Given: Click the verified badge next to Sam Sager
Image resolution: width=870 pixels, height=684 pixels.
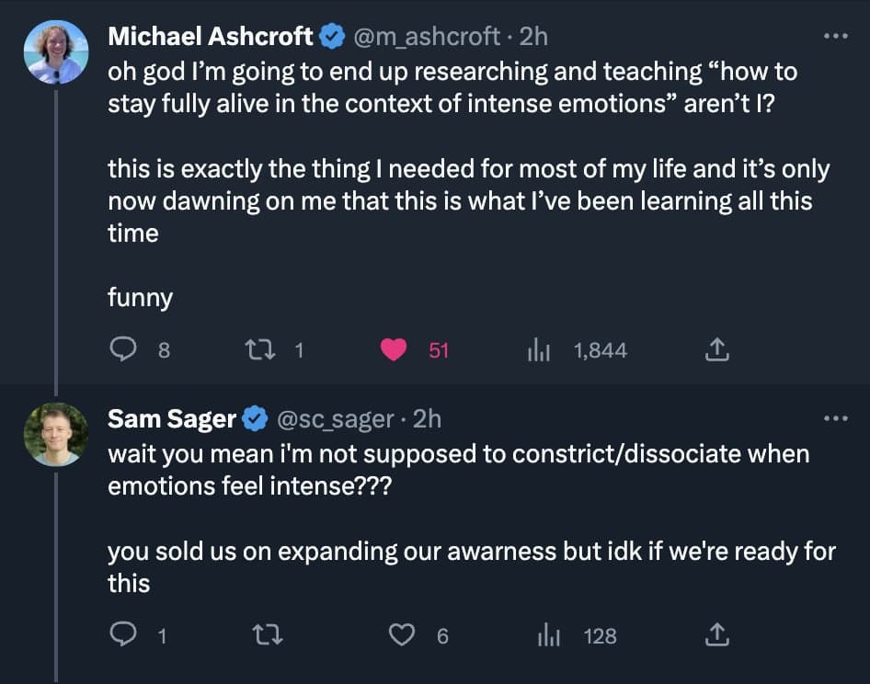Looking at the screenshot, I should tap(252, 420).
